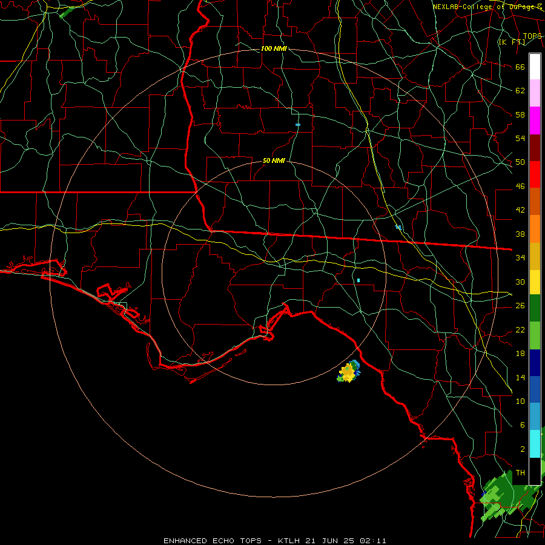The height and width of the screenshot is (545, 545).
Task: Click the 50 NMI range ring label
Action: (274, 160)
